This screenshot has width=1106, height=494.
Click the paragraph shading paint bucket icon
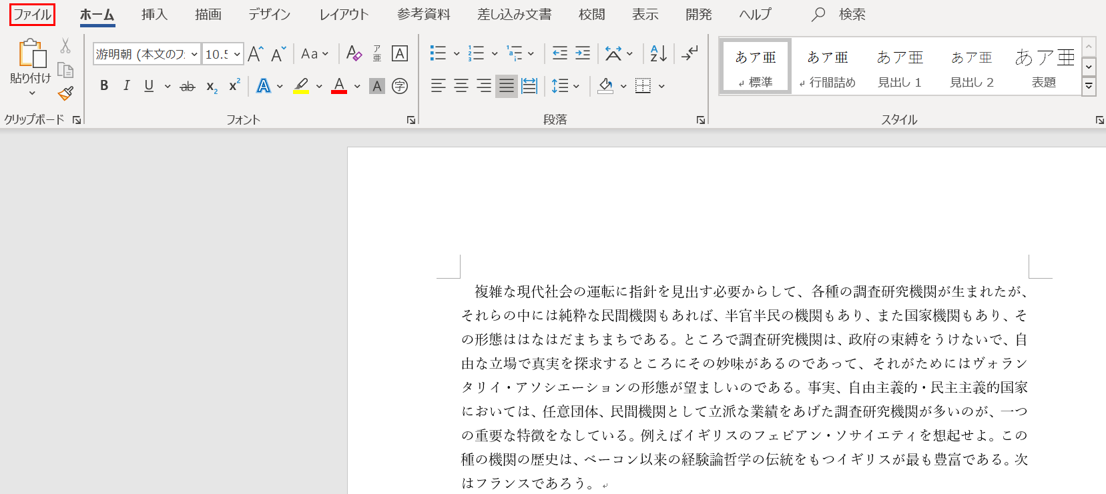click(605, 86)
